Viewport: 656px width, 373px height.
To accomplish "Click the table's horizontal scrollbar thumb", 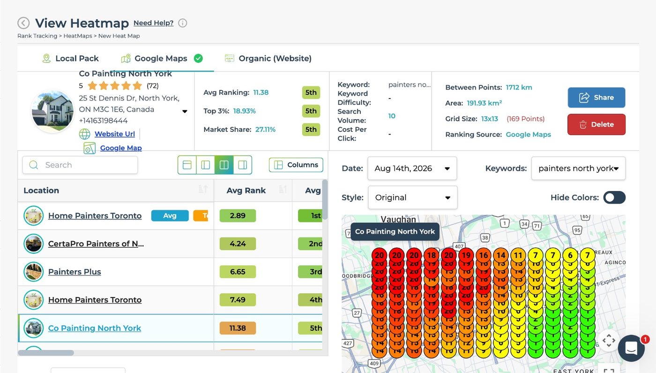I will pyautogui.click(x=46, y=353).
